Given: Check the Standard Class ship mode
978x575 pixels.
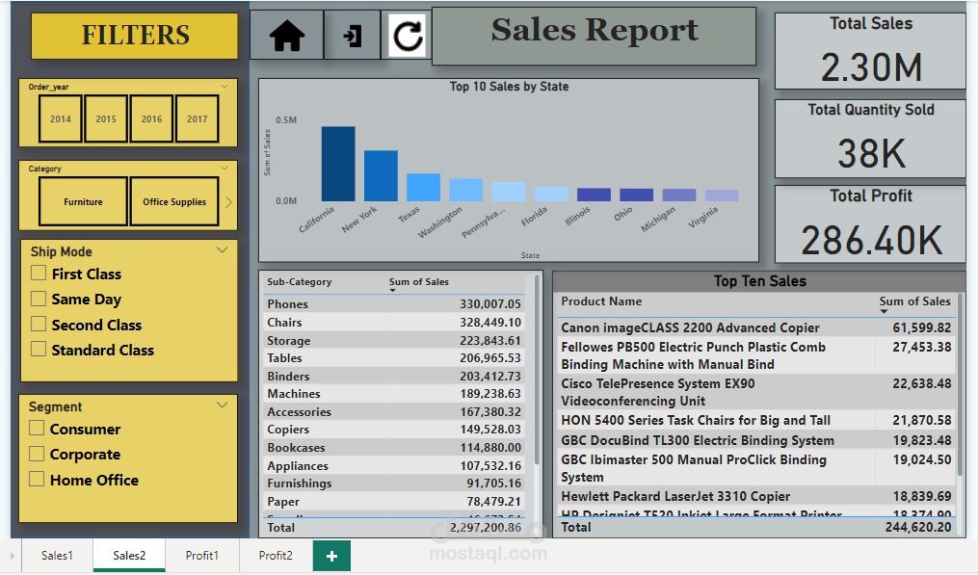Looking at the screenshot, I should [x=39, y=350].
